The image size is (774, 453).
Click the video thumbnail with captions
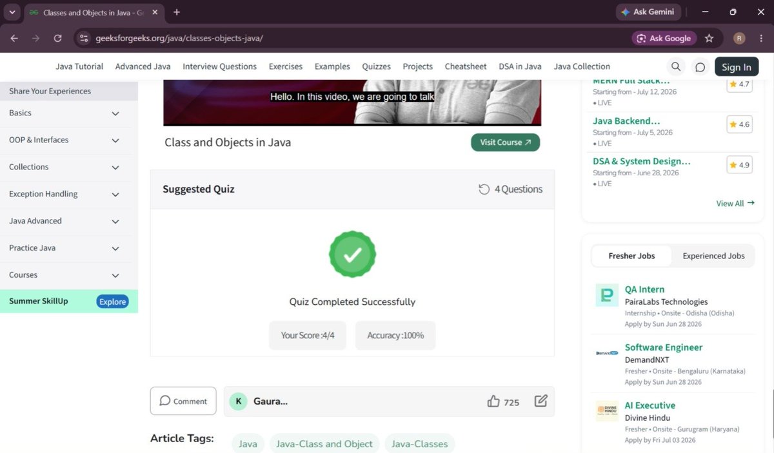pos(352,102)
